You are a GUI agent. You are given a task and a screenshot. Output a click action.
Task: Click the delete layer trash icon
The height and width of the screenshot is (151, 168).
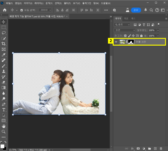click(161, 148)
